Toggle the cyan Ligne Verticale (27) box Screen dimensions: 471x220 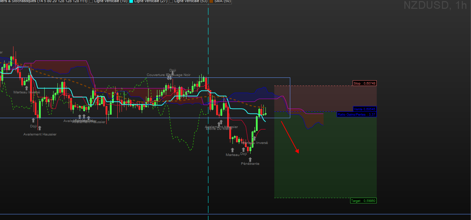[131, 1]
